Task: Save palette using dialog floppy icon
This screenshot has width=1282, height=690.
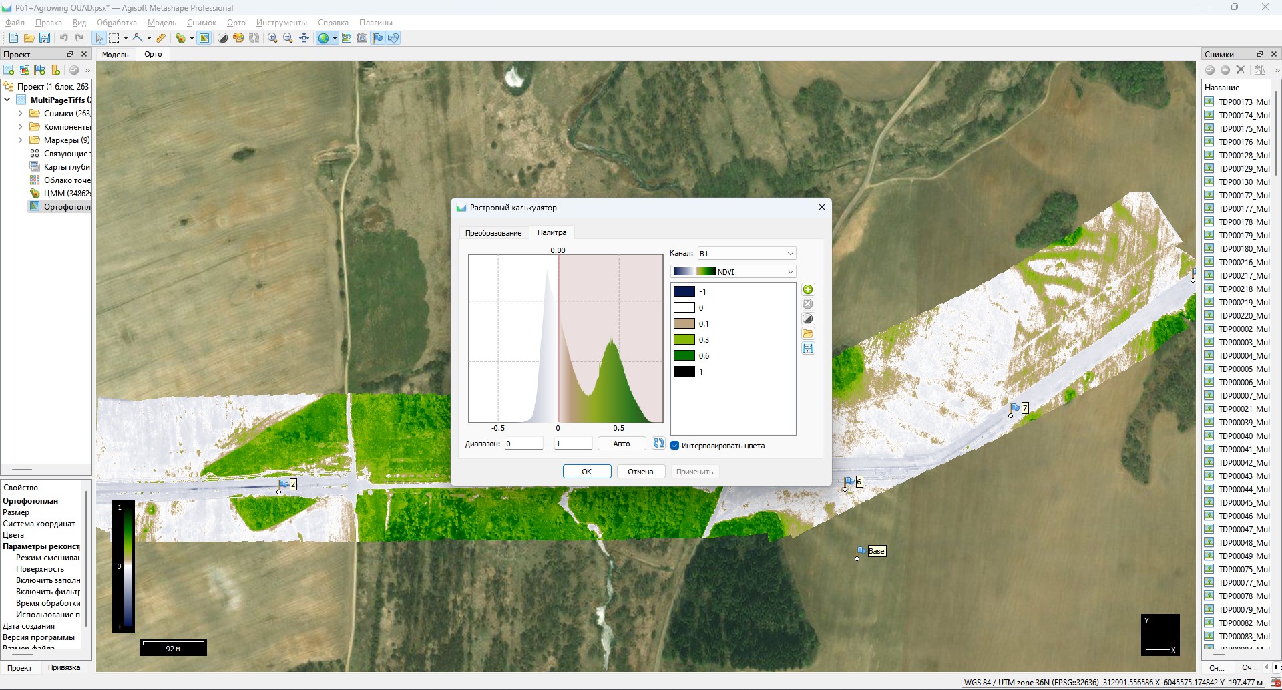Action: (808, 348)
